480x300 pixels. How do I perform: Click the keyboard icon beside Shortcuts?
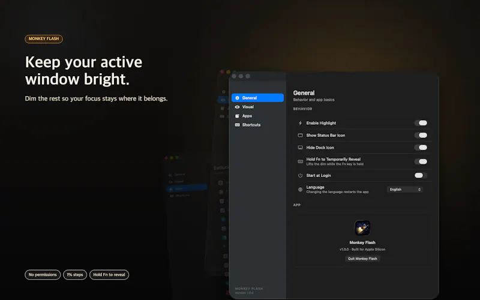point(237,125)
